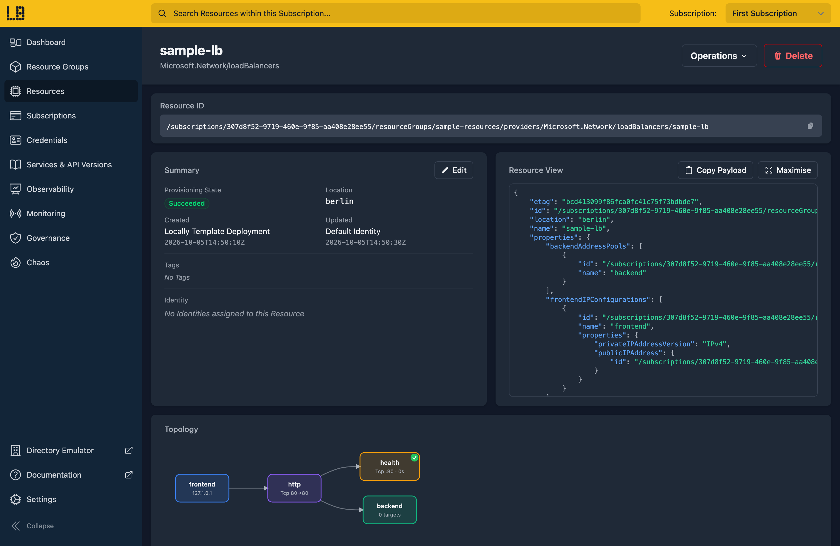Screen dimensions: 840x546
Task: Open the Operations dropdown
Action: pyautogui.click(x=719, y=56)
